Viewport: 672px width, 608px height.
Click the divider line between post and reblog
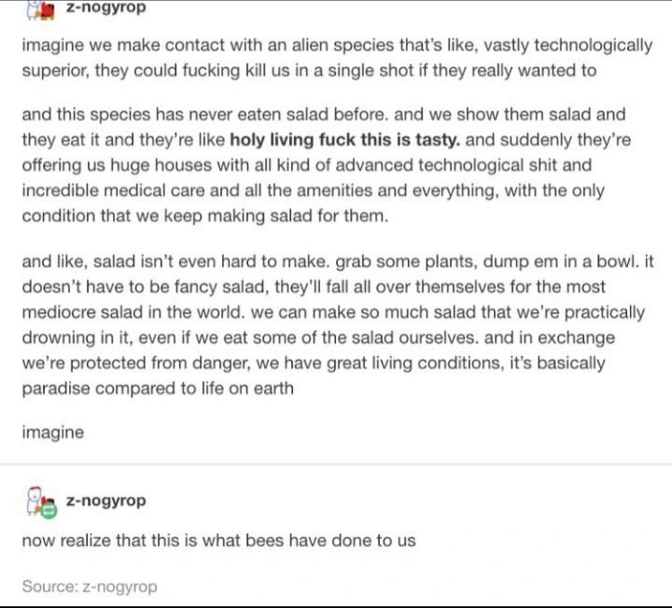[x=336, y=464]
